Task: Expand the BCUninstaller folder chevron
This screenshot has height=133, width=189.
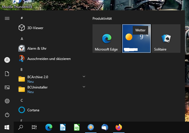Action: click(x=84, y=87)
